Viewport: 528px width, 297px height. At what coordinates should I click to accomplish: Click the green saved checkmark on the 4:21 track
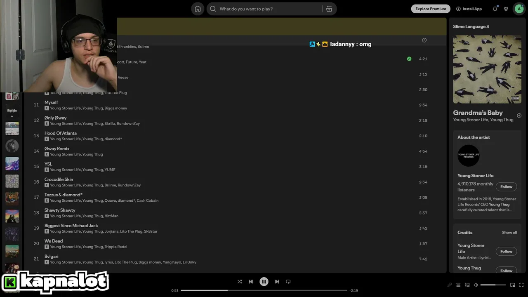click(409, 59)
